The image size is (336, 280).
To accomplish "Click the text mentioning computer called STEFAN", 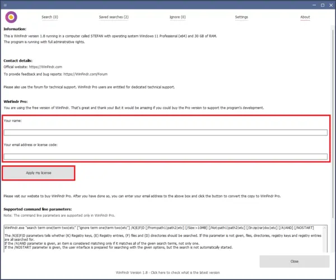I will 110,36.
